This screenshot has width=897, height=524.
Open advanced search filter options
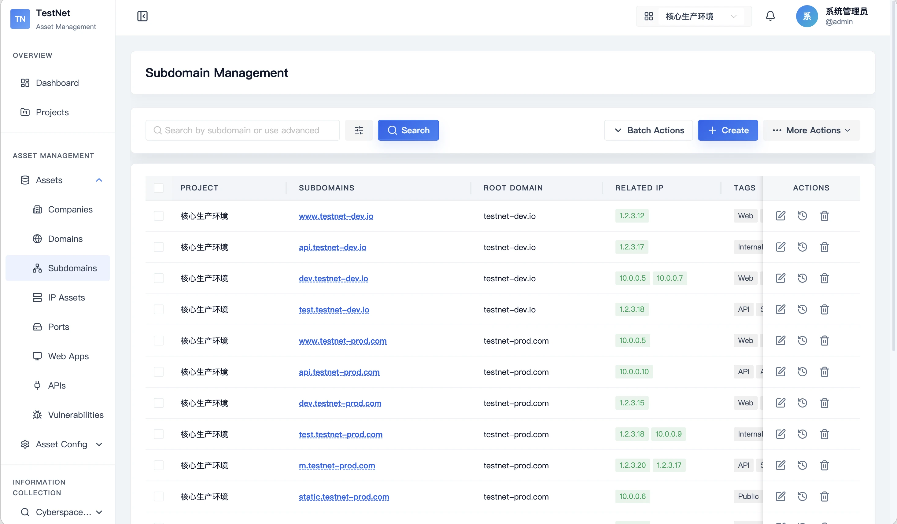click(359, 130)
